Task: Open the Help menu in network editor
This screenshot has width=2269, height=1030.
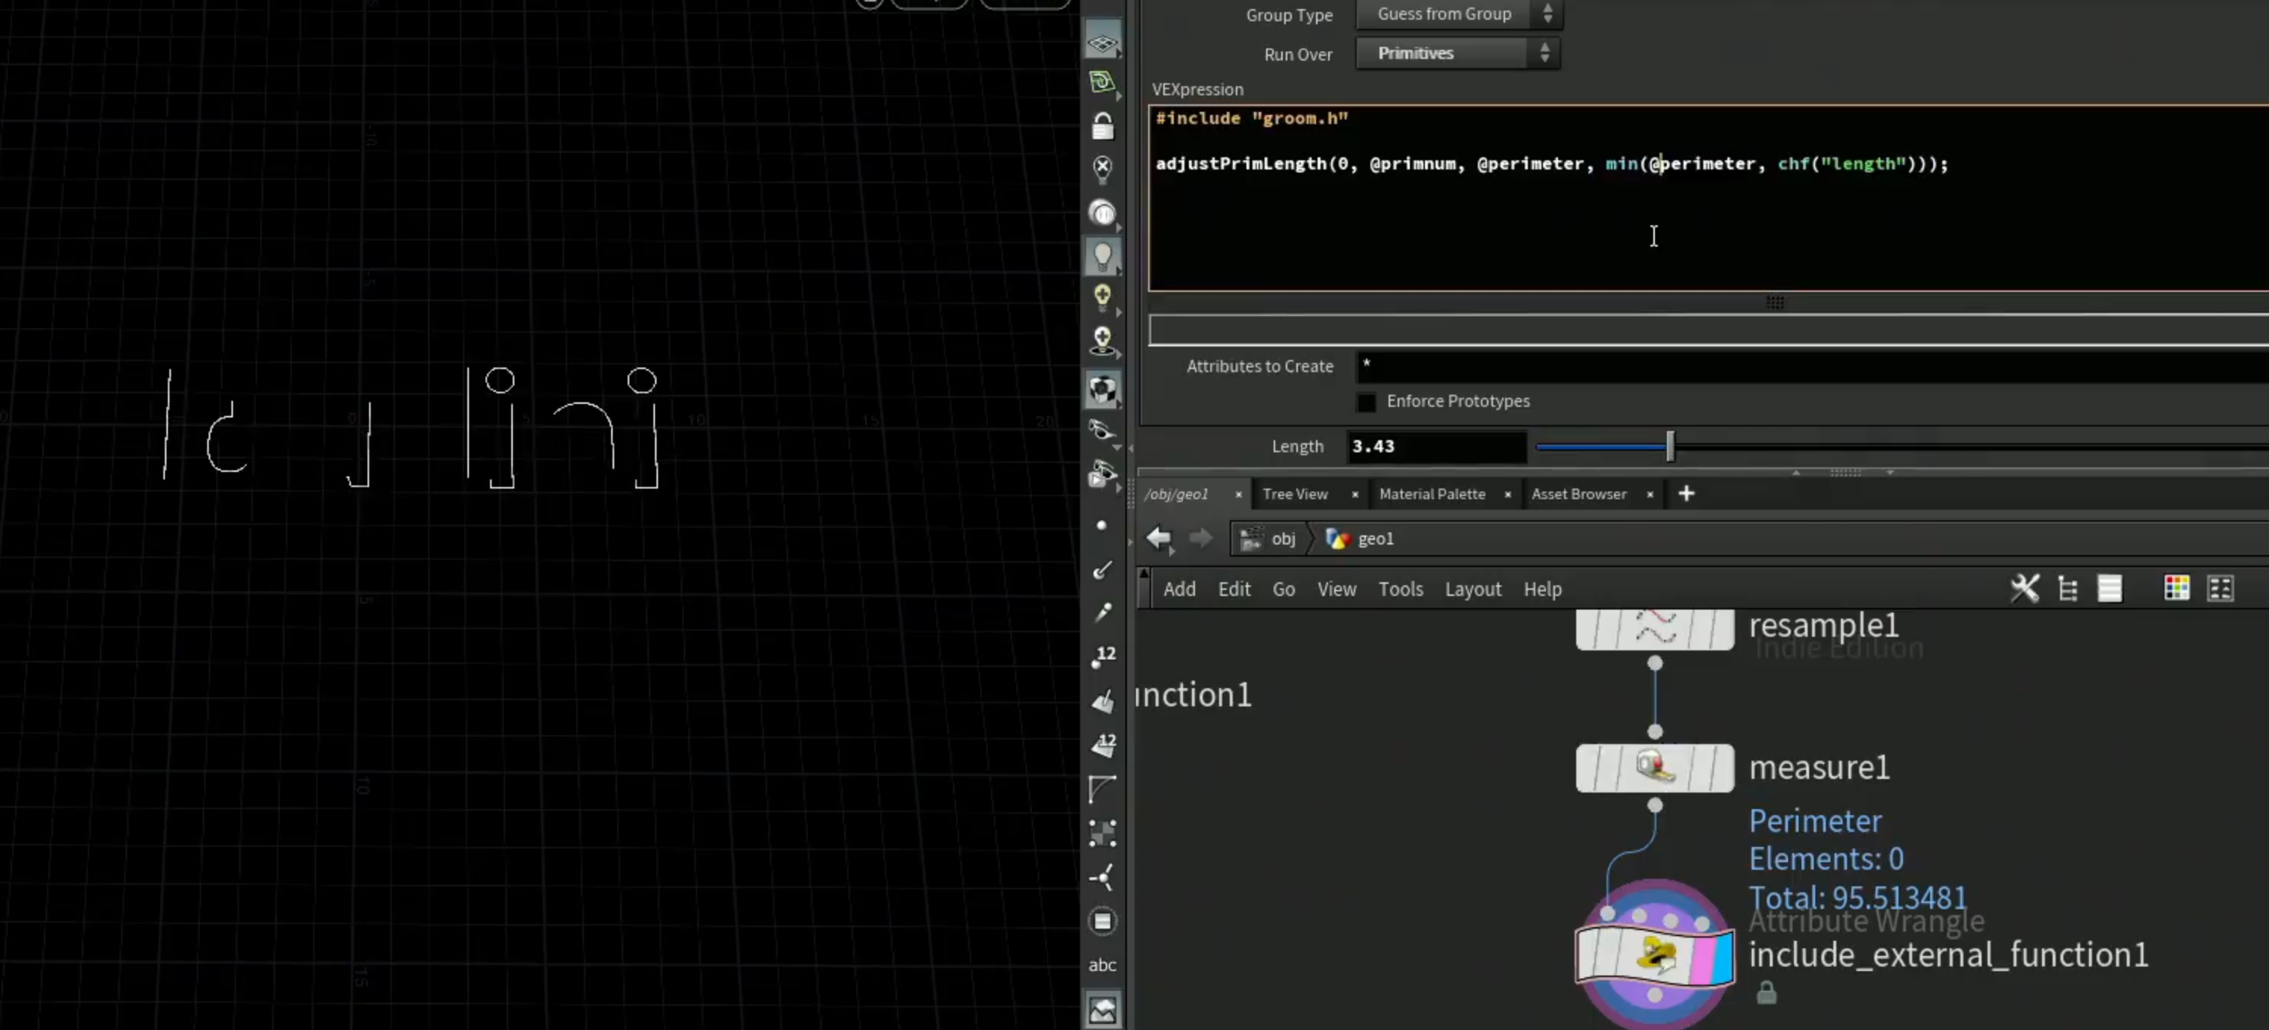Action: pyautogui.click(x=1542, y=589)
